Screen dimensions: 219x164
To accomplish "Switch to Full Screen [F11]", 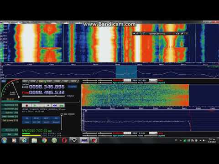I will [x=10, y=120].
